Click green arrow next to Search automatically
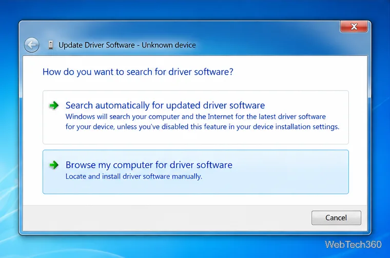Viewport: 390px width, 258px height. [54, 105]
